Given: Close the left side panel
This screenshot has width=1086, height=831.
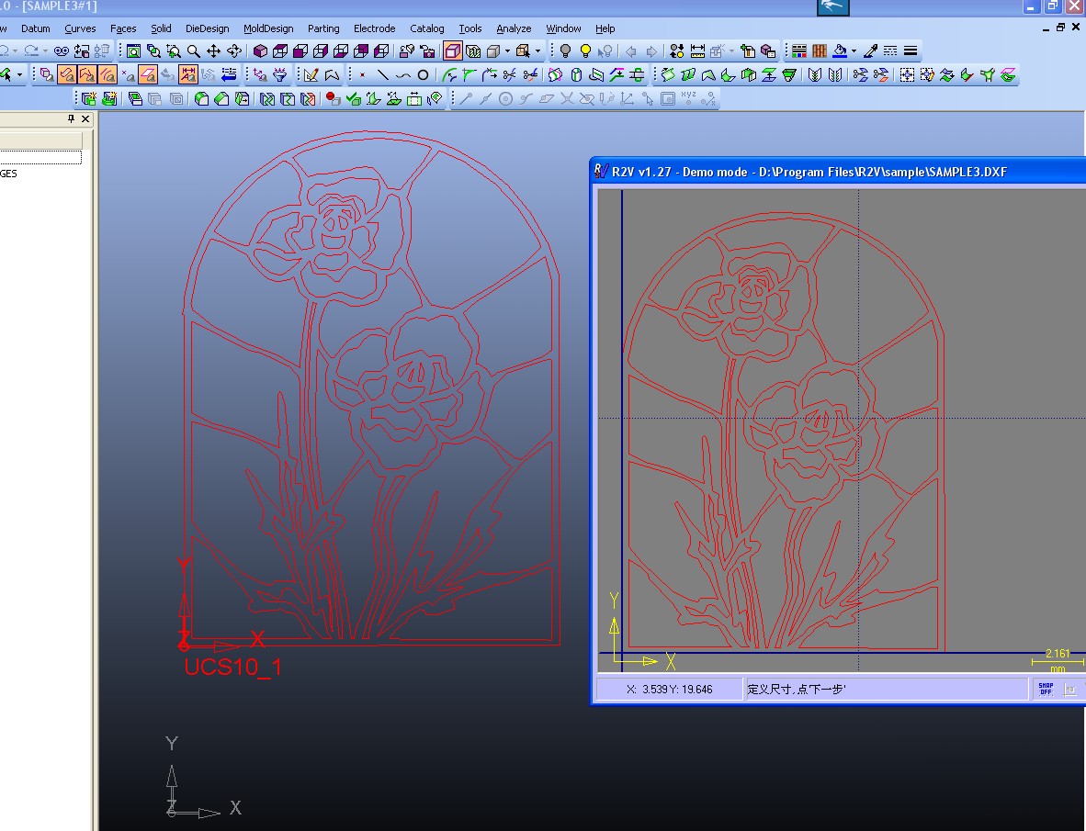Looking at the screenshot, I should pos(85,119).
